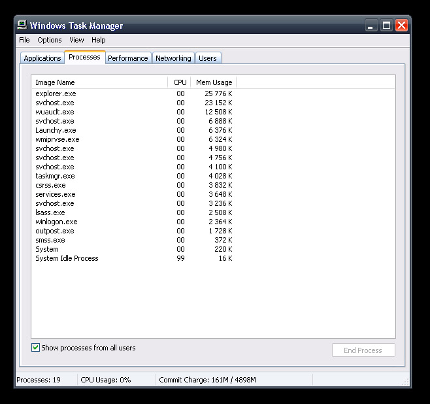Select the explorer.exe process row
This screenshot has width=430, height=404.
134,93
